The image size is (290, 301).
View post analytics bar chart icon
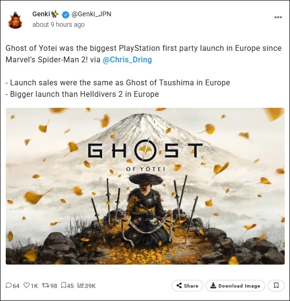click(x=81, y=285)
